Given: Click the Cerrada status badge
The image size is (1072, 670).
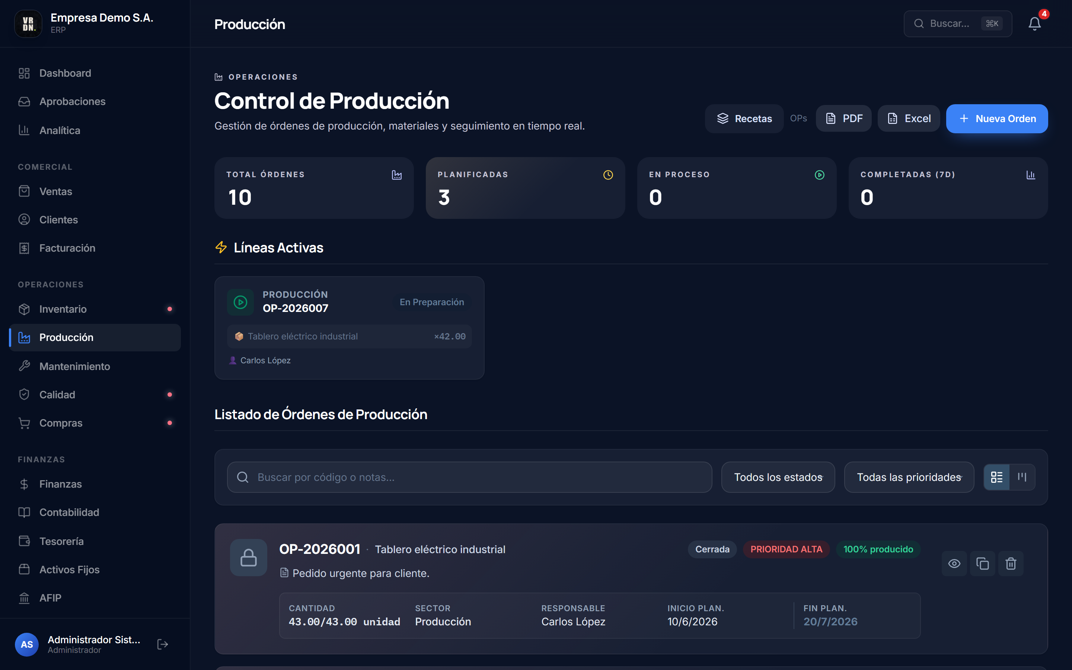Looking at the screenshot, I should click(712, 549).
